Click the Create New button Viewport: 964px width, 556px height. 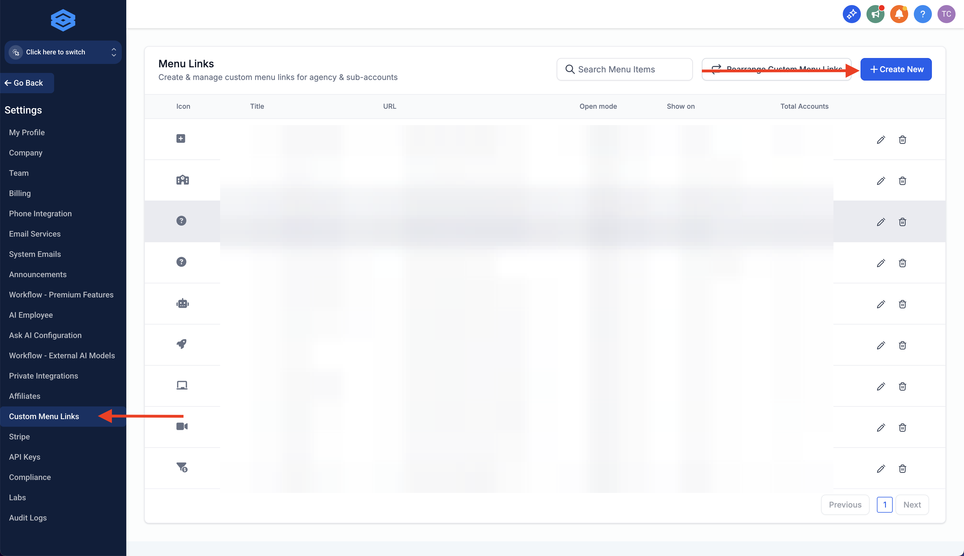[x=896, y=70]
